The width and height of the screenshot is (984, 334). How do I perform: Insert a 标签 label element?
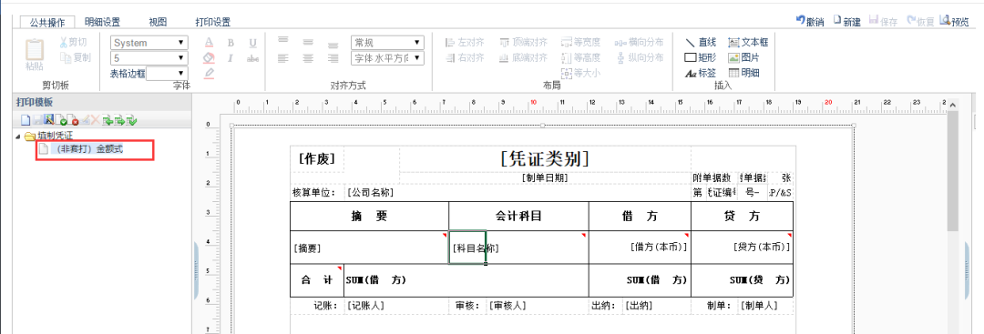[701, 73]
